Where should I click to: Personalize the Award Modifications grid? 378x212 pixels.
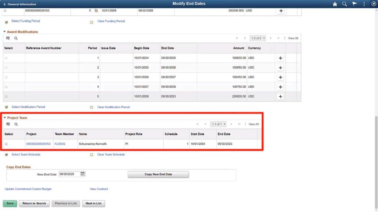[x=8, y=38]
